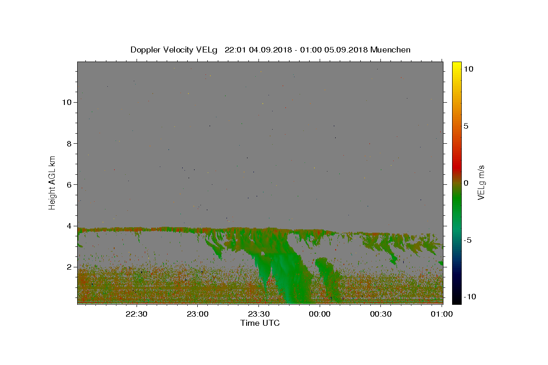Click the 01:00 time tick label
Image resolution: width=548 pixels, height=365 pixels.
(441, 314)
